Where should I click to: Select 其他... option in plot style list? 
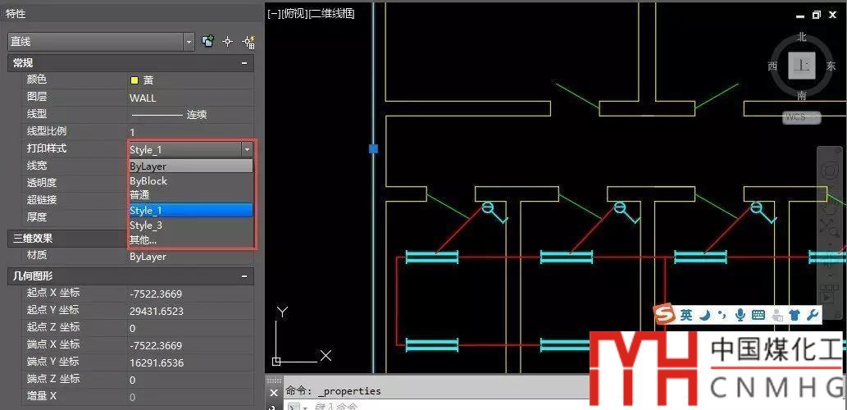coord(189,240)
